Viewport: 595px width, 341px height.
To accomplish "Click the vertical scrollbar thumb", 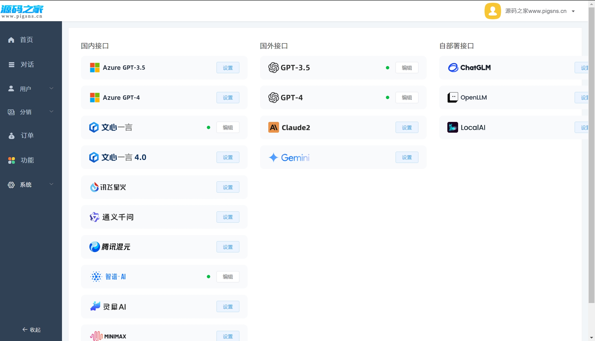I will [591, 155].
